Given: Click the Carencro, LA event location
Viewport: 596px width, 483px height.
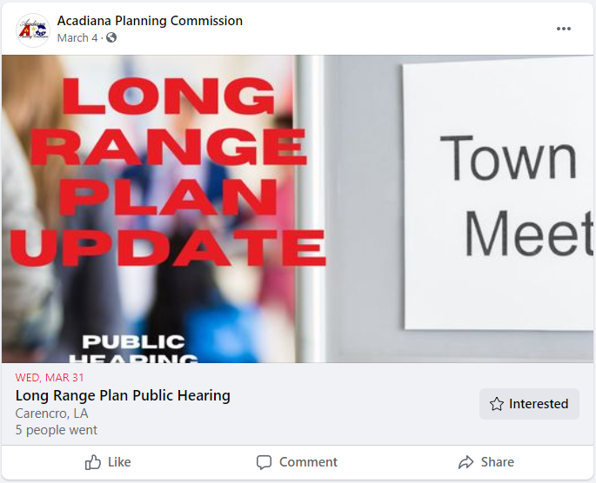Looking at the screenshot, I should (x=51, y=414).
